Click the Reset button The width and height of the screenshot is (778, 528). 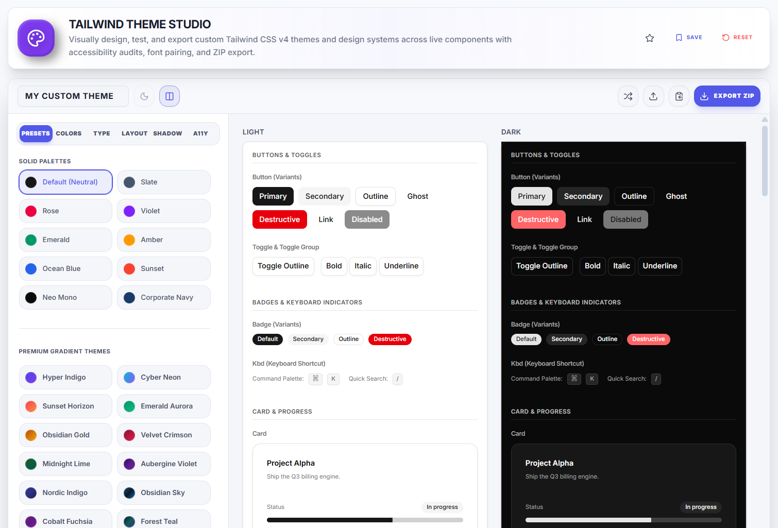point(737,38)
